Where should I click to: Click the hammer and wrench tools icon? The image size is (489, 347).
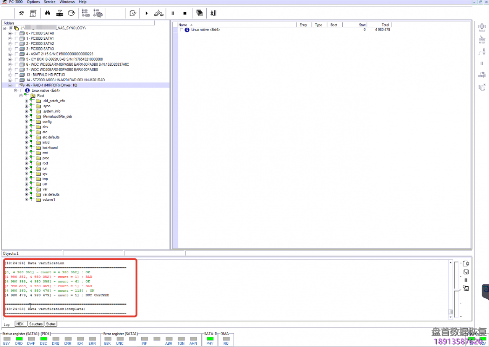(x=21, y=13)
